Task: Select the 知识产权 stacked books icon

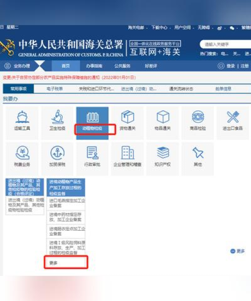Action: click(x=163, y=153)
